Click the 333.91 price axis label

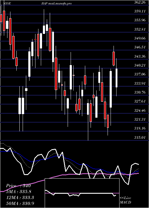pos(139,83)
